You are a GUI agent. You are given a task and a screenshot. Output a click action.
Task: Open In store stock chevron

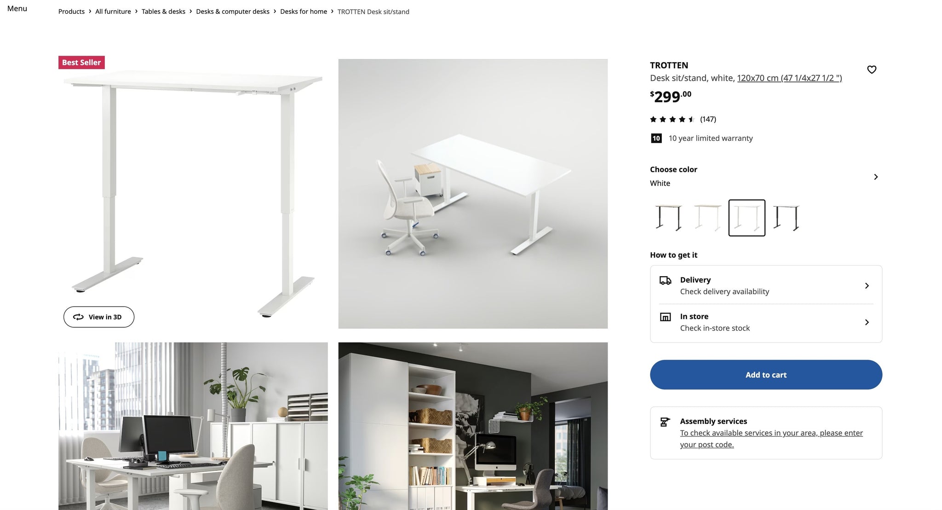867,322
